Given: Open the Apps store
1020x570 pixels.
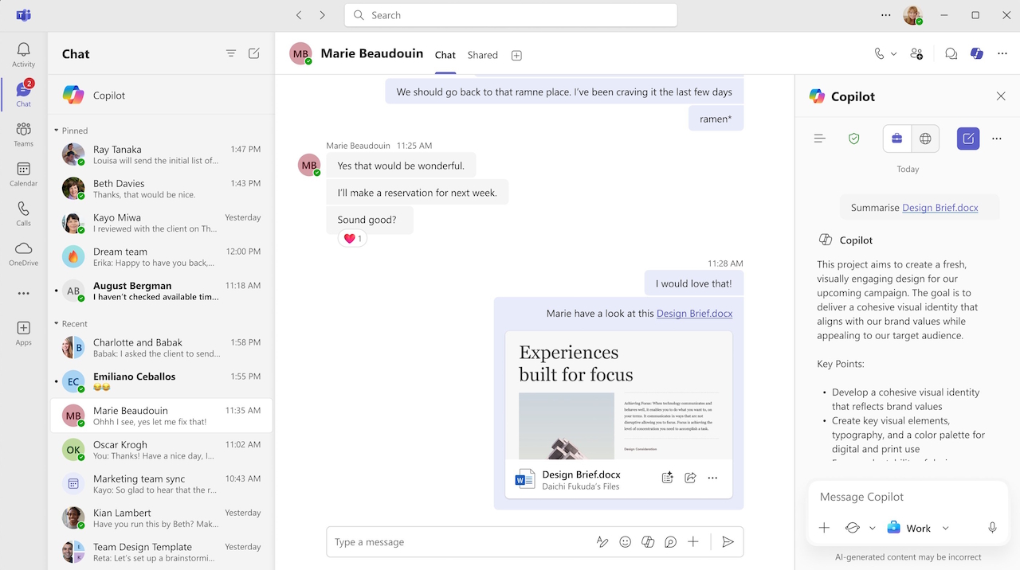Looking at the screenshot, I should pyautogui.click(x=23, y=334).
